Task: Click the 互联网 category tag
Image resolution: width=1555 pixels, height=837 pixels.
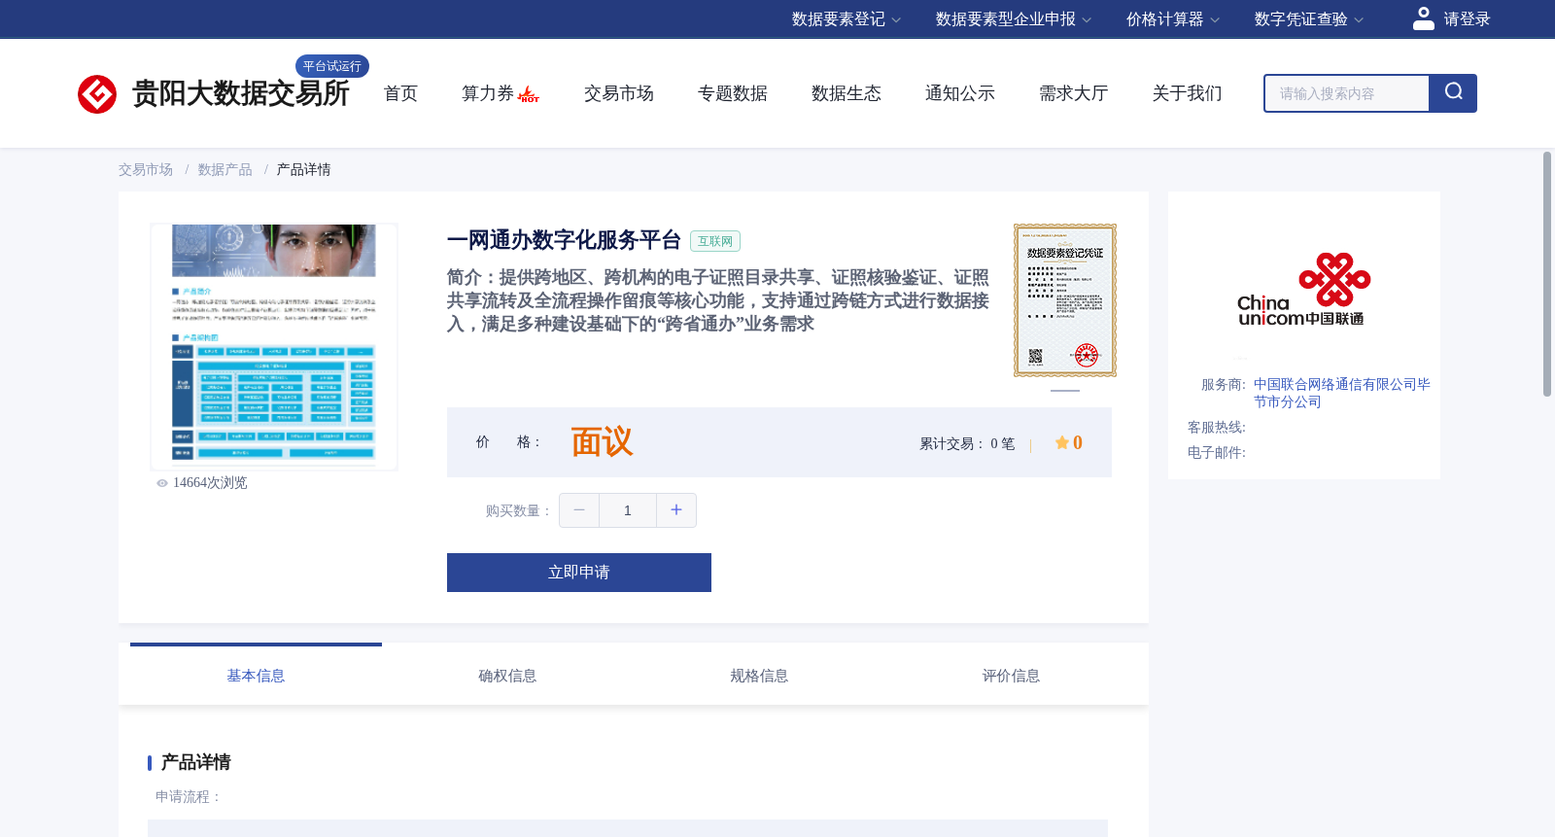Action: click(x=715, y=241)
